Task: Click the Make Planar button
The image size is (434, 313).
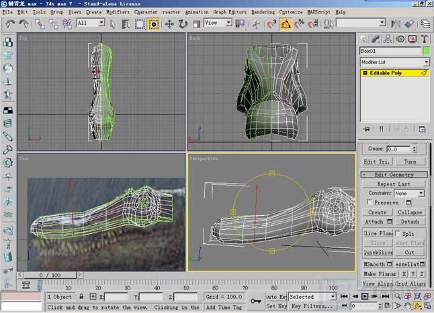Action: click(380, 274)
